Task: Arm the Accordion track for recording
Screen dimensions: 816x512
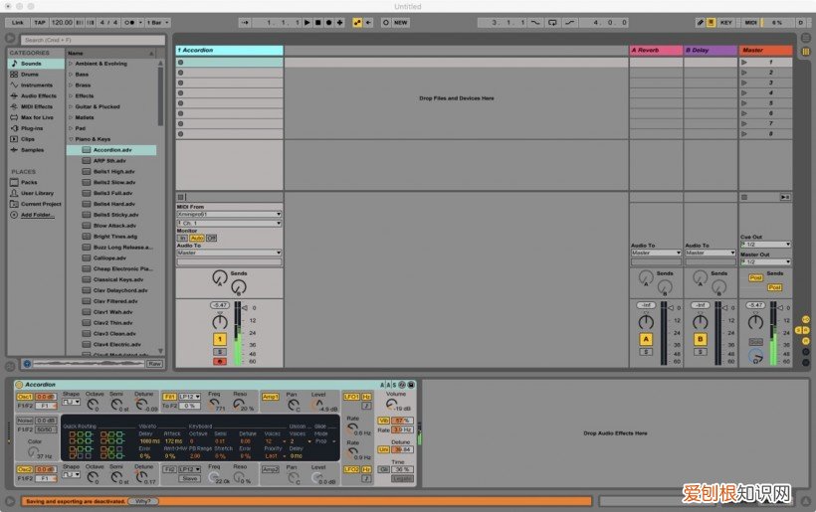Action: 220,361
